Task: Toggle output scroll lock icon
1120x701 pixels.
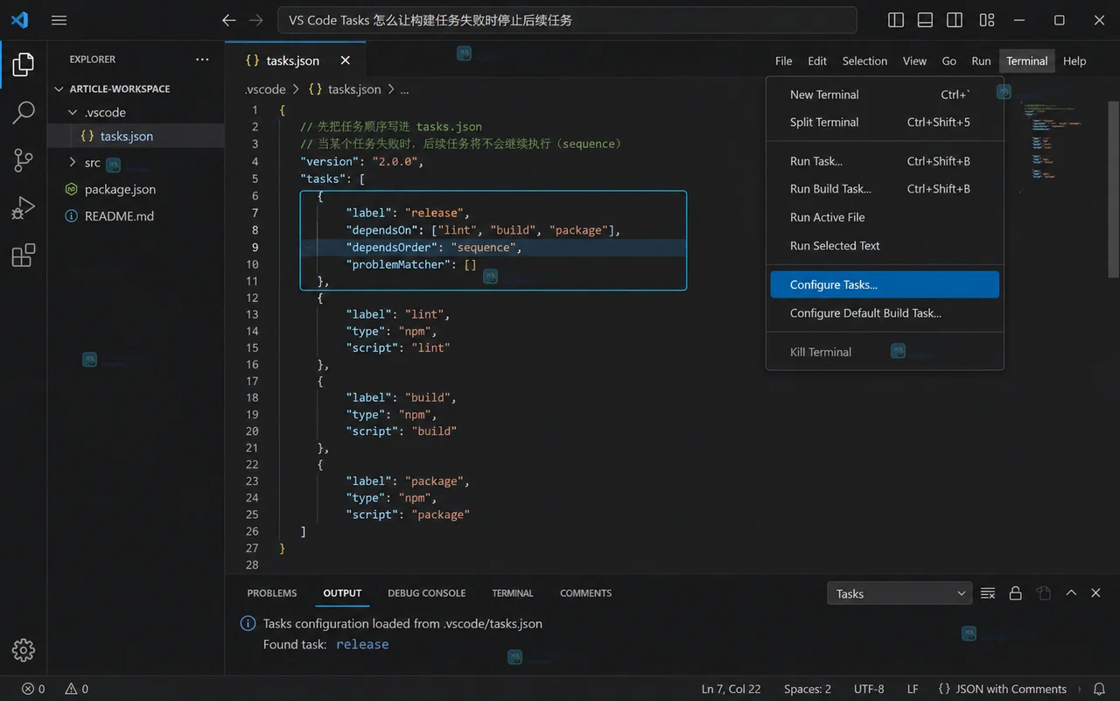Action: tap(1016, 593)
